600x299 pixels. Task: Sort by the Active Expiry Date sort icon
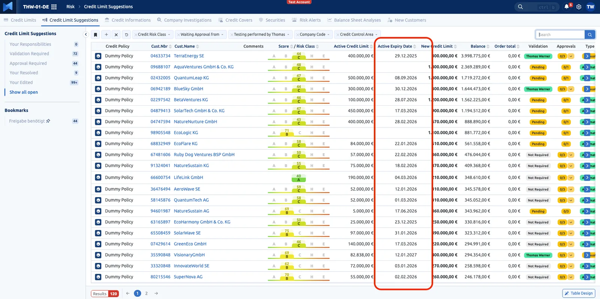click(x=415, y=46)
